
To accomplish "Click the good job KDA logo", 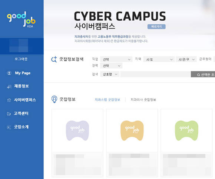I will click(21, 20).
